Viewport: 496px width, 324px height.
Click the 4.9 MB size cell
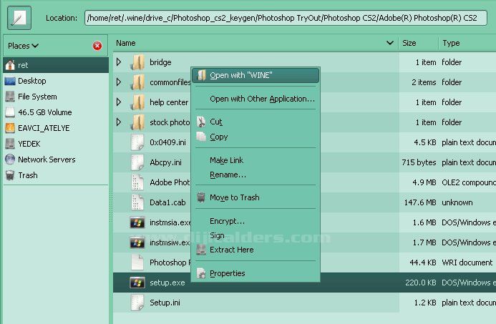tap(424, 182)
